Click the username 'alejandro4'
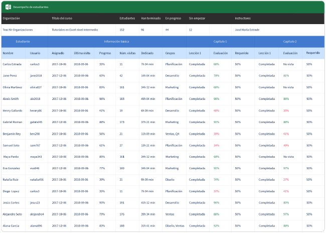The width and height of the screenshot is (326, 233). [x=37, y=214]
